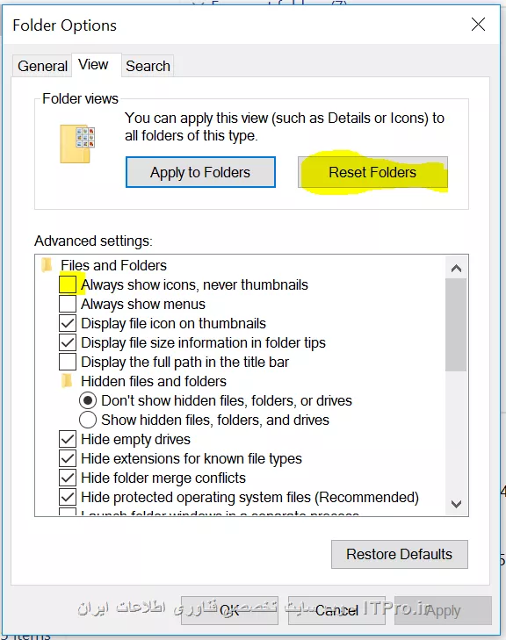Select Don't show hidden files radio button
The width and height of the screenshot is (506, 640).
click(88, 400)
